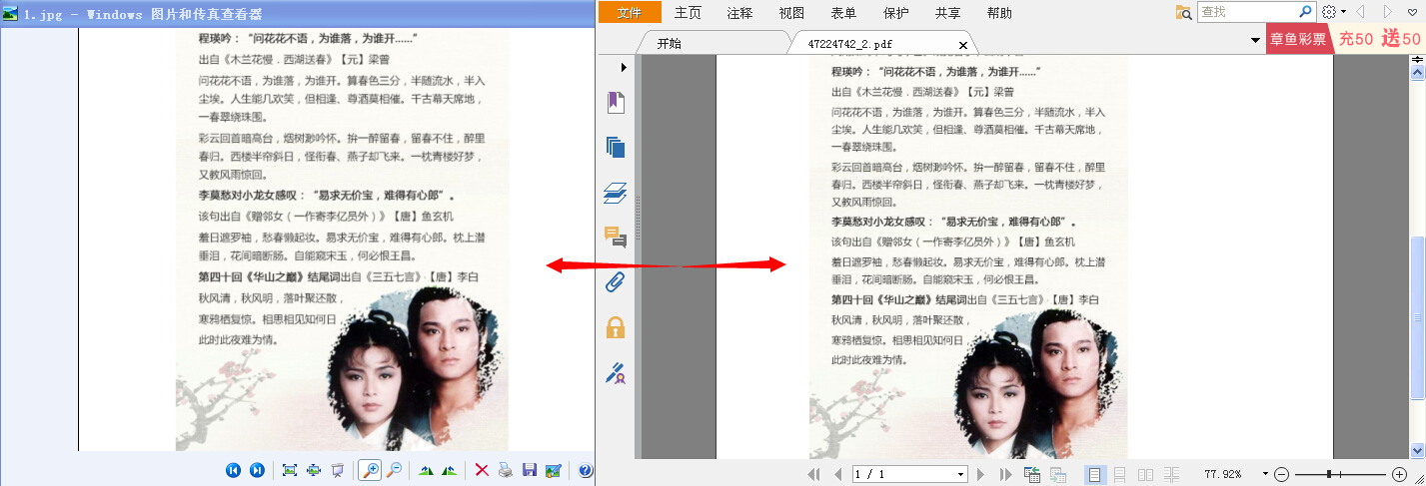Image resolution: width=1426 pixels, height=486 pixels.
Task: Open tab list dropdown arrow
Action: coord(1255,40)
